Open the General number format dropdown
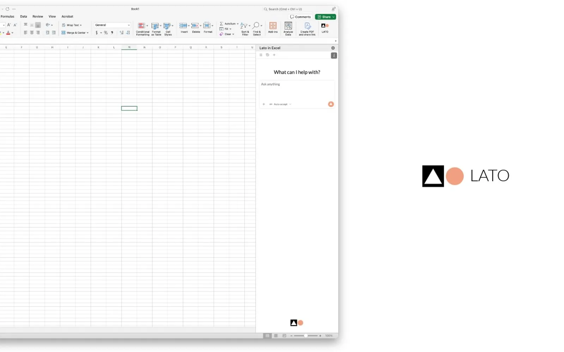The image size is (564, 352). point(112,25)
